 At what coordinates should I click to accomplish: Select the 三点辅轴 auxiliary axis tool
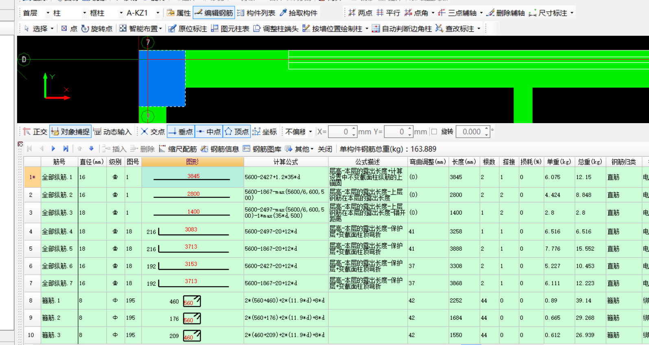point(457,13)
